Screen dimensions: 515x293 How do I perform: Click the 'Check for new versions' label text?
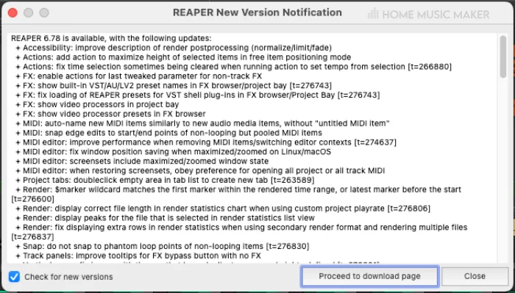click(68, 277)
